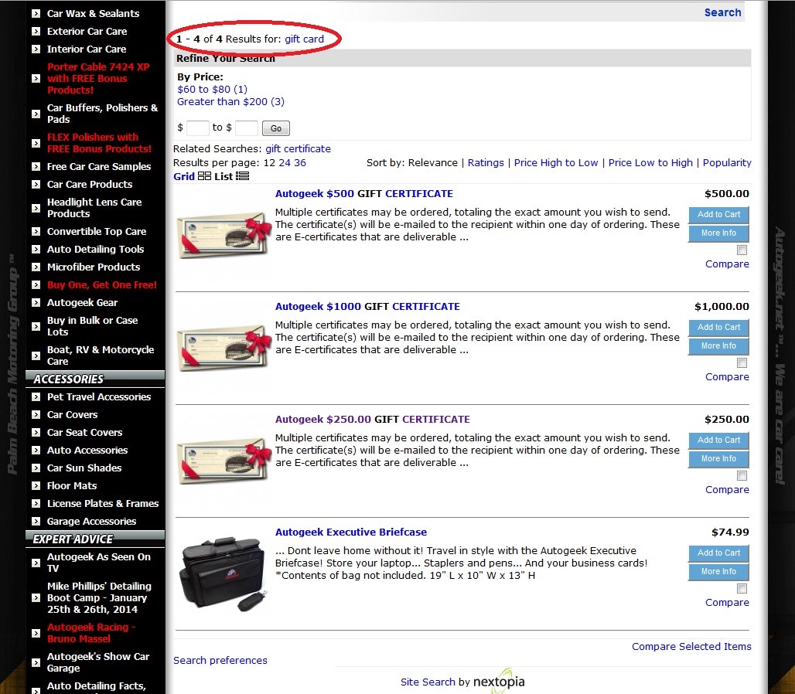Check Compare box for $250.00 gift certificate
This screenshot has height=694, width=795.
(x=742, y=475)
